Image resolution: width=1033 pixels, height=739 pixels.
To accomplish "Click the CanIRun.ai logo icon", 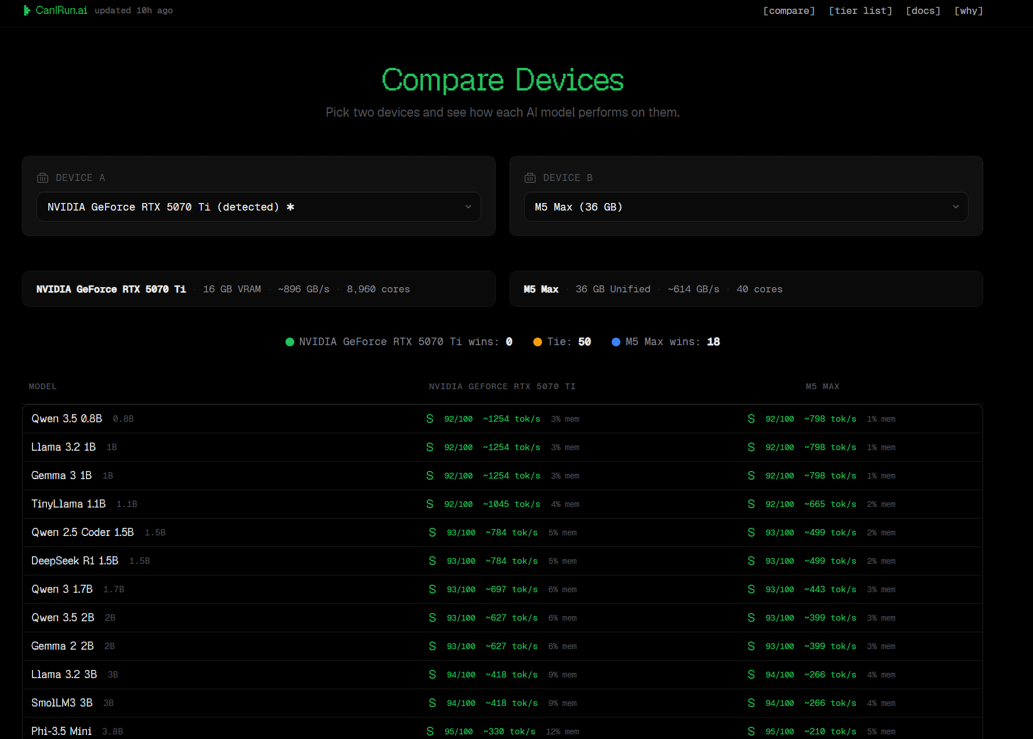I will 26,10.
